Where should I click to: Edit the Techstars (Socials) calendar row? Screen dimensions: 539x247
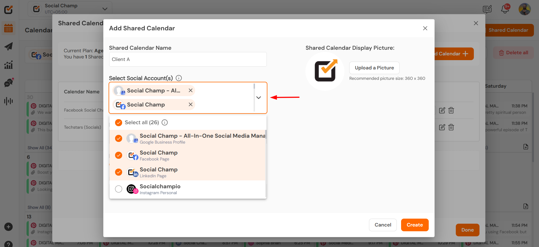pyautogui.click(x=442, y=127)
